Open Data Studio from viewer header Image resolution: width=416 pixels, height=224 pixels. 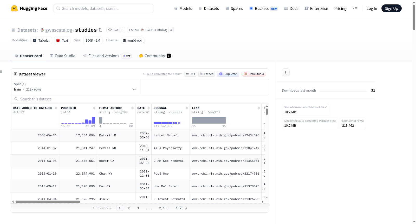[x=254, y=74]
